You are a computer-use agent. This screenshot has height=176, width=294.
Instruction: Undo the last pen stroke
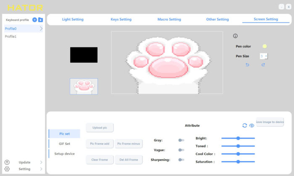click(x=247, y=65)
